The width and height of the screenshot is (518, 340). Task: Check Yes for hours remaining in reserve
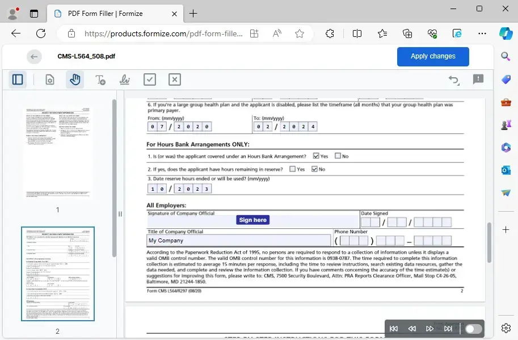pyautogui.click(x=292, y=169)
